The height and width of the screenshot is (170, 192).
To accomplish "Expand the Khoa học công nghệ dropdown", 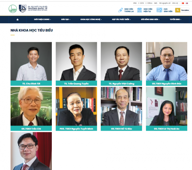I will pyautogui.click(x=91, y=19).
